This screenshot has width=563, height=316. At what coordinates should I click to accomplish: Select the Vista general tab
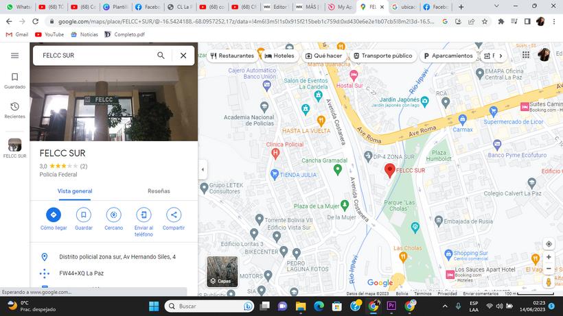(75, 191)
